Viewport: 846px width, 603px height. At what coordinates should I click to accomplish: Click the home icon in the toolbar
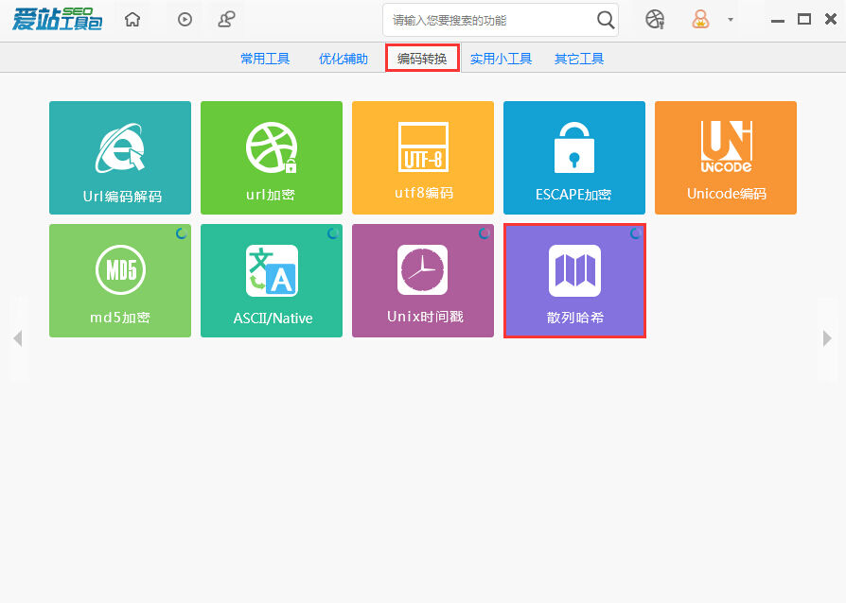click(132, 19)
